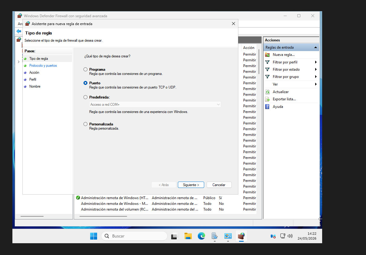Collapse the Reglas de entrada actions section

click(315, 47)
